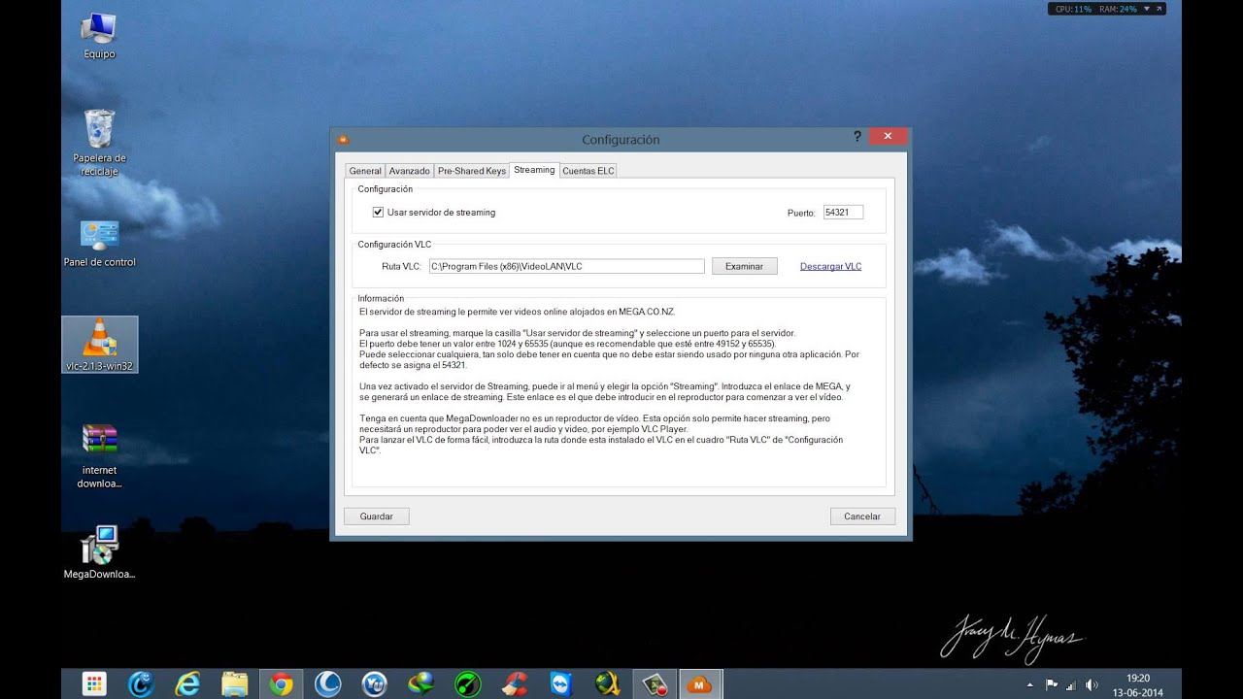Click the popout arrow on CPU/RAM widget
Viewport: 1243px width, 699px height.
[1158, 9]
